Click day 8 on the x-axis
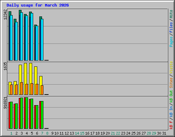 pos(47,133)
